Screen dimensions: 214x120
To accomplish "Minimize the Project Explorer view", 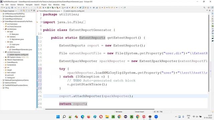I will coord(31,11).
